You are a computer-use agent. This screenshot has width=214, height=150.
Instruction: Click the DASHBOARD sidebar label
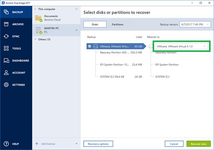coord(21,61)
